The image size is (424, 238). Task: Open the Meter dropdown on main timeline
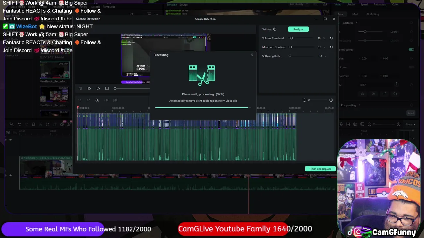410,124
